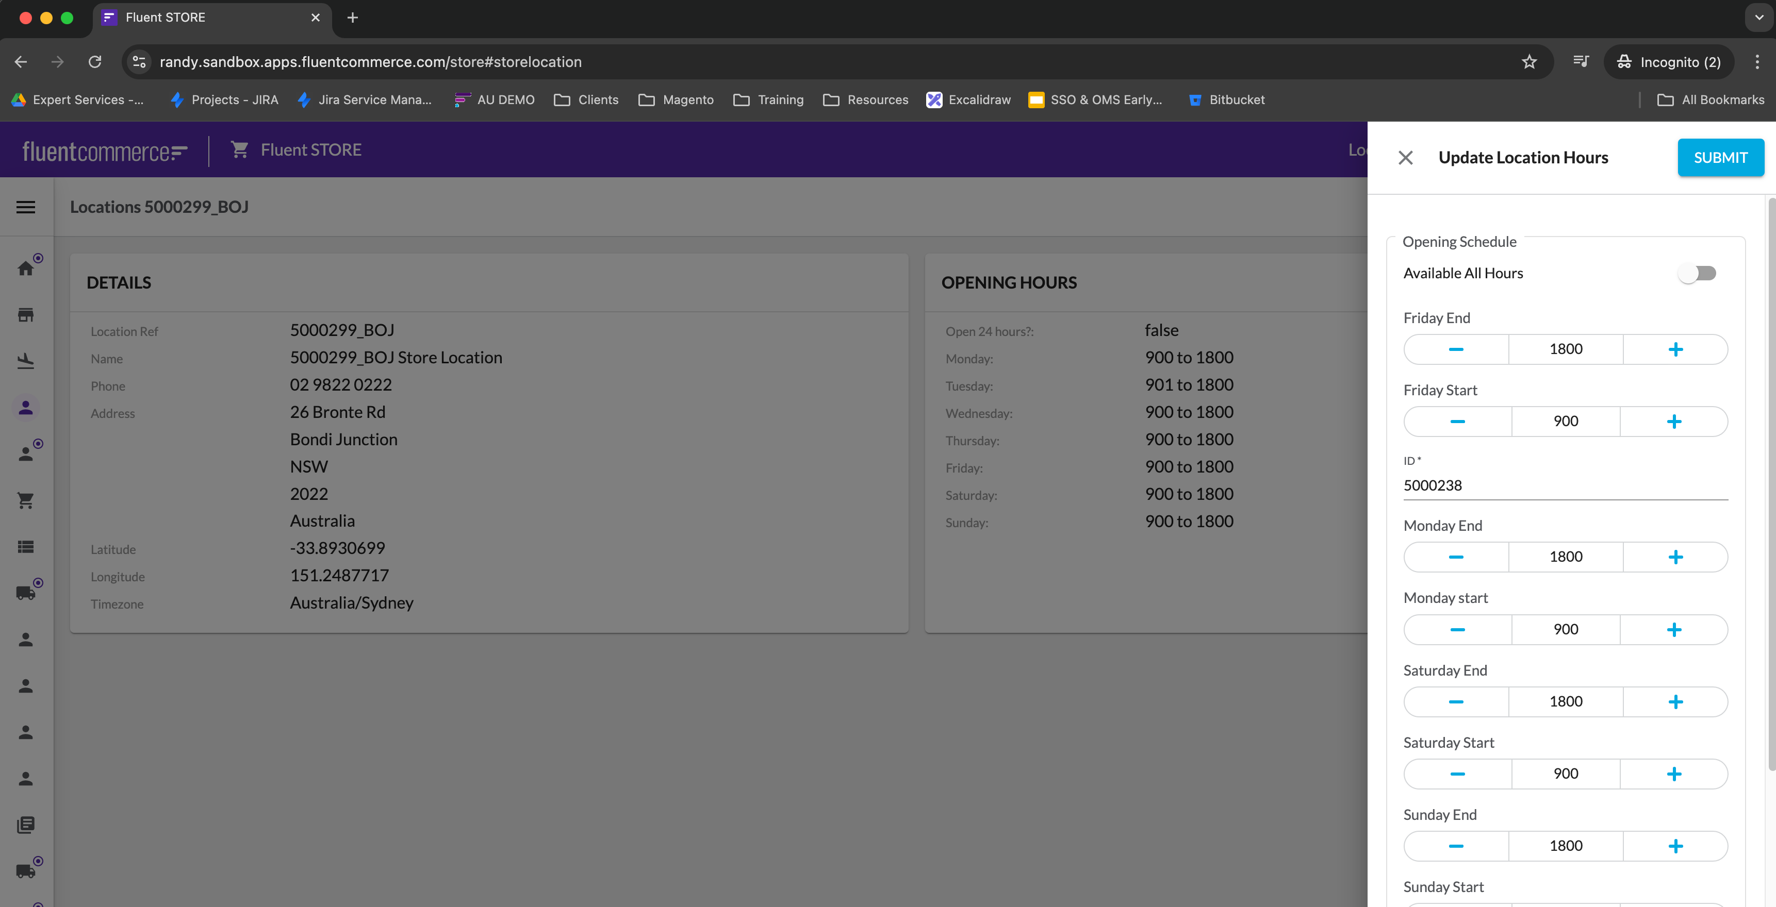The height and width of the screenshot is (907, 1776).
Task: Increase the Monday End value
Action: pos(1674,557)
